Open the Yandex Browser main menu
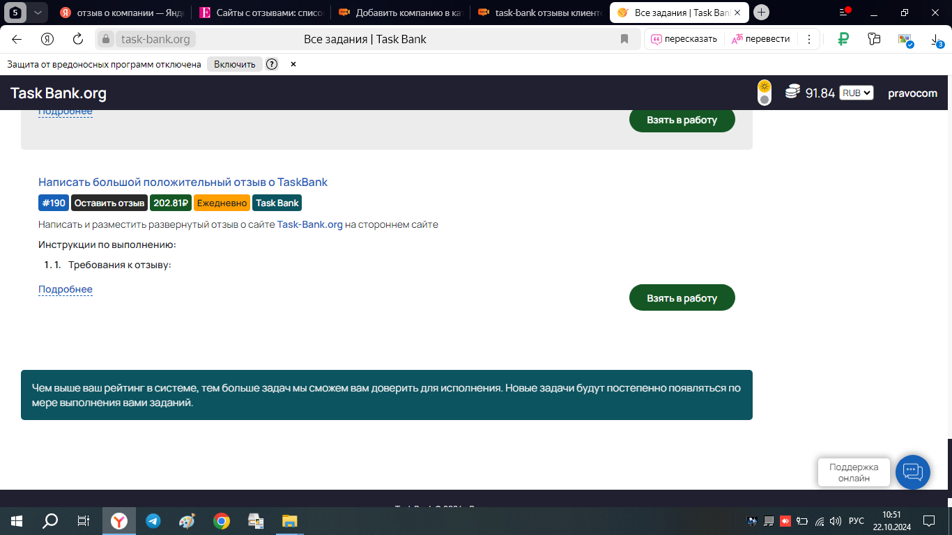 coord(844,13)
